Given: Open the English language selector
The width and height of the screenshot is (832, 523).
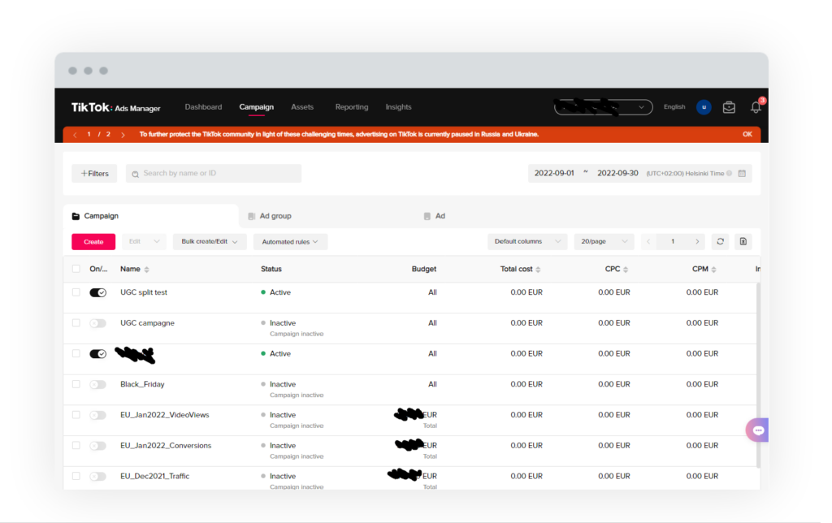Looking at the screenshot, I should click(x=674, y=107).
